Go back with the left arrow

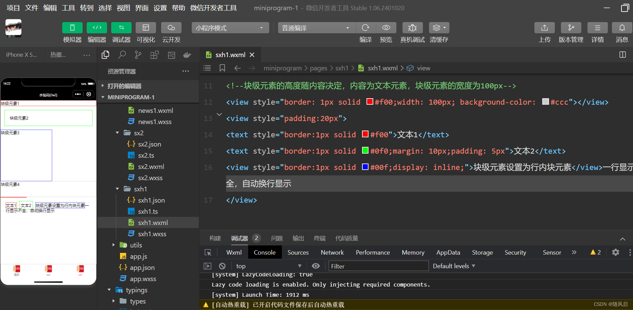(x=238, y=68)
